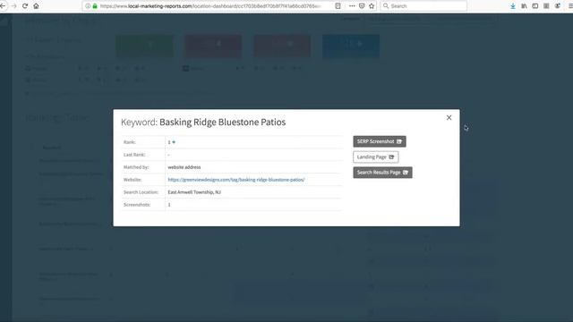This screenshot has height=322, width=573.
Task: Close the keyword details dialog
Action: pos(449,117)
